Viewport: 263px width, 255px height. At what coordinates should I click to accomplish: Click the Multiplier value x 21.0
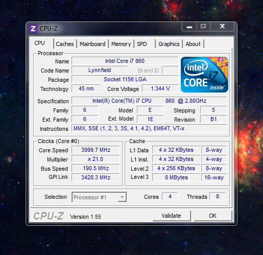(95, 159)
